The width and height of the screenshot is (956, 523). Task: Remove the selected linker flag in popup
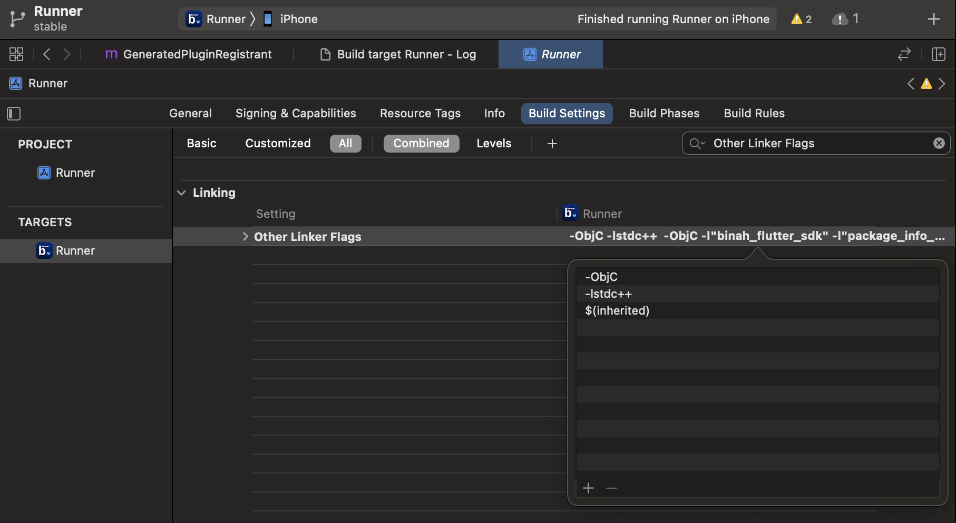pyautogui.click(x=611, y=488)
